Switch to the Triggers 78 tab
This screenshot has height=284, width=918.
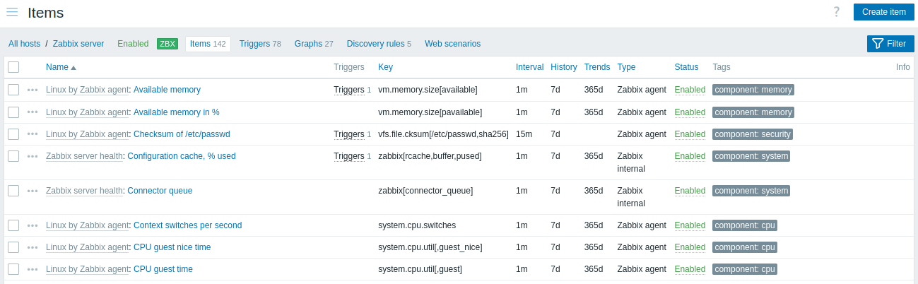(x=260, y=44)
